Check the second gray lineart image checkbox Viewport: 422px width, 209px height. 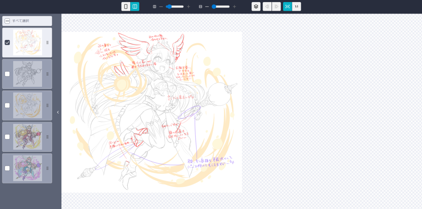(7, 74)
